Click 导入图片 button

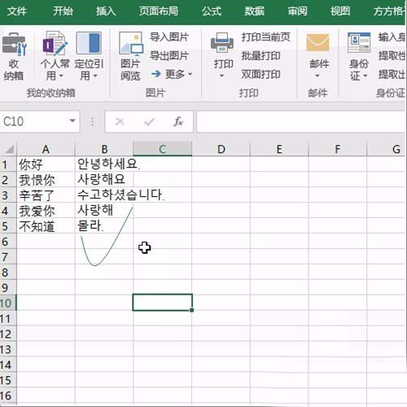click(x=169, y=37)
